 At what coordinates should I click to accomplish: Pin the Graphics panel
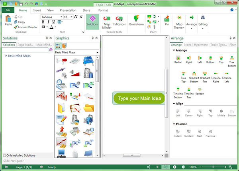(x=92, y=38)
